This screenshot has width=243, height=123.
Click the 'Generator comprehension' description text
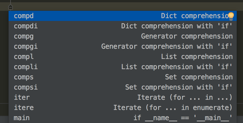click(x=187, y=36)
